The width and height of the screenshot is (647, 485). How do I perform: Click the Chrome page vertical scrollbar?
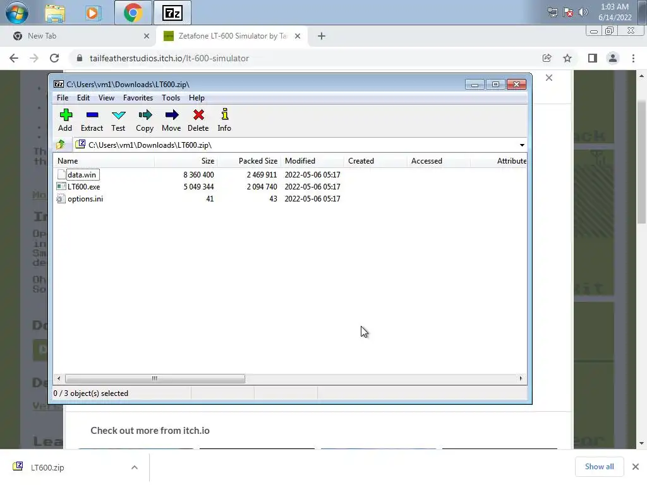[641, 162]
